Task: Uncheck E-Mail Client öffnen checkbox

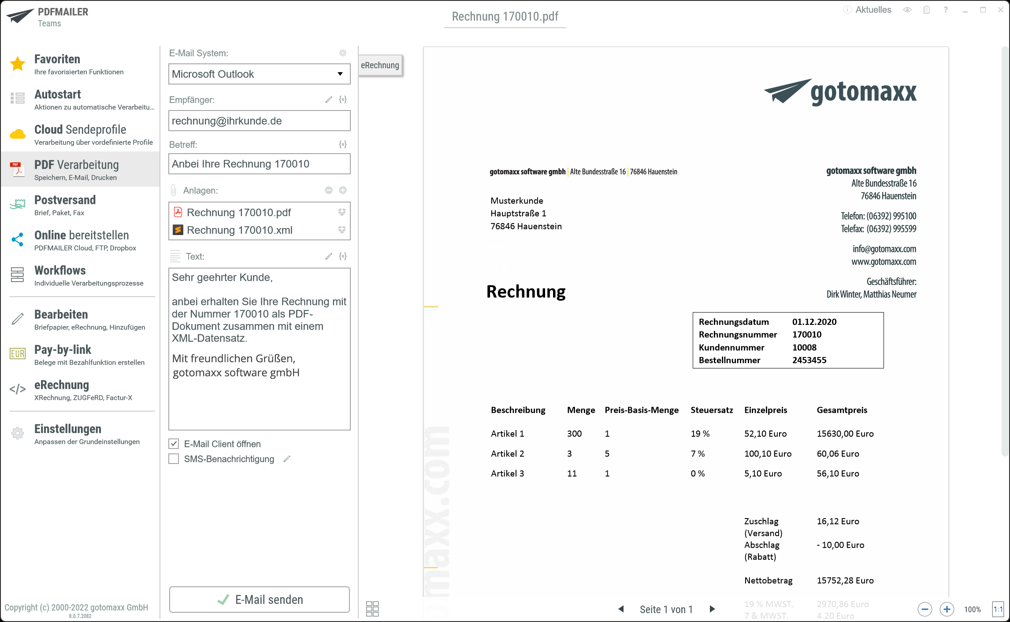Action: click(174, 444)
